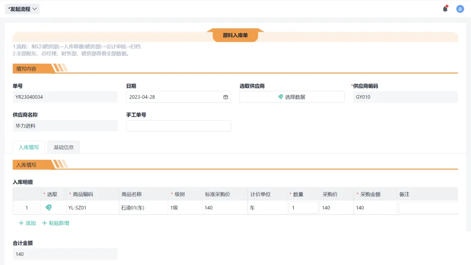Click 粘贴新增 to paste new rows
Viewport: 471px width, 265px height.
pos(58,223)
